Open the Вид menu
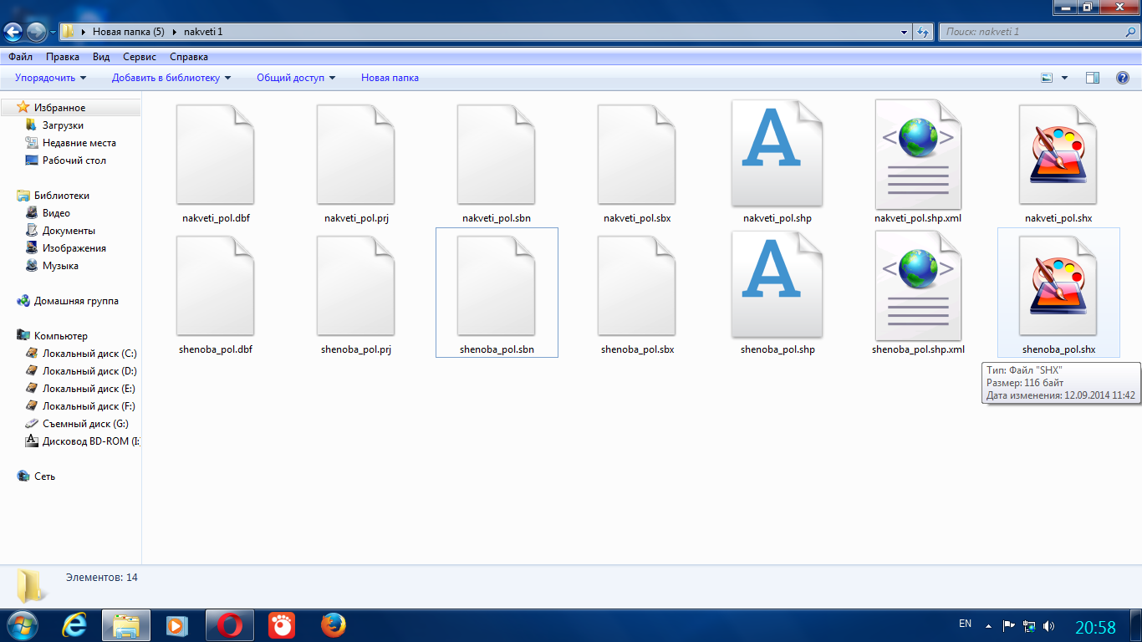Image resolution: width=1142 pixels, height=642 pixels. pos(101,57)
